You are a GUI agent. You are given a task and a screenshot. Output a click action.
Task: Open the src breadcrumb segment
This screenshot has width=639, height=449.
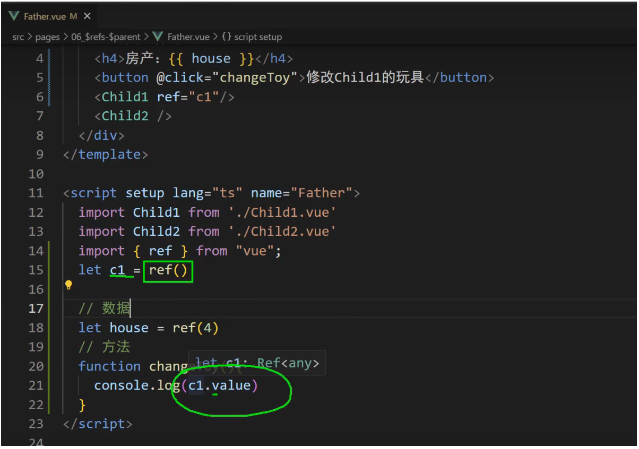point(18,37)
